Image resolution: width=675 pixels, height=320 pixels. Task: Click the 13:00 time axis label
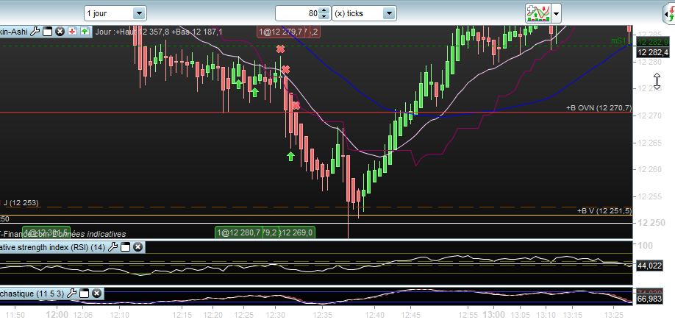click(x=493, y=314)
